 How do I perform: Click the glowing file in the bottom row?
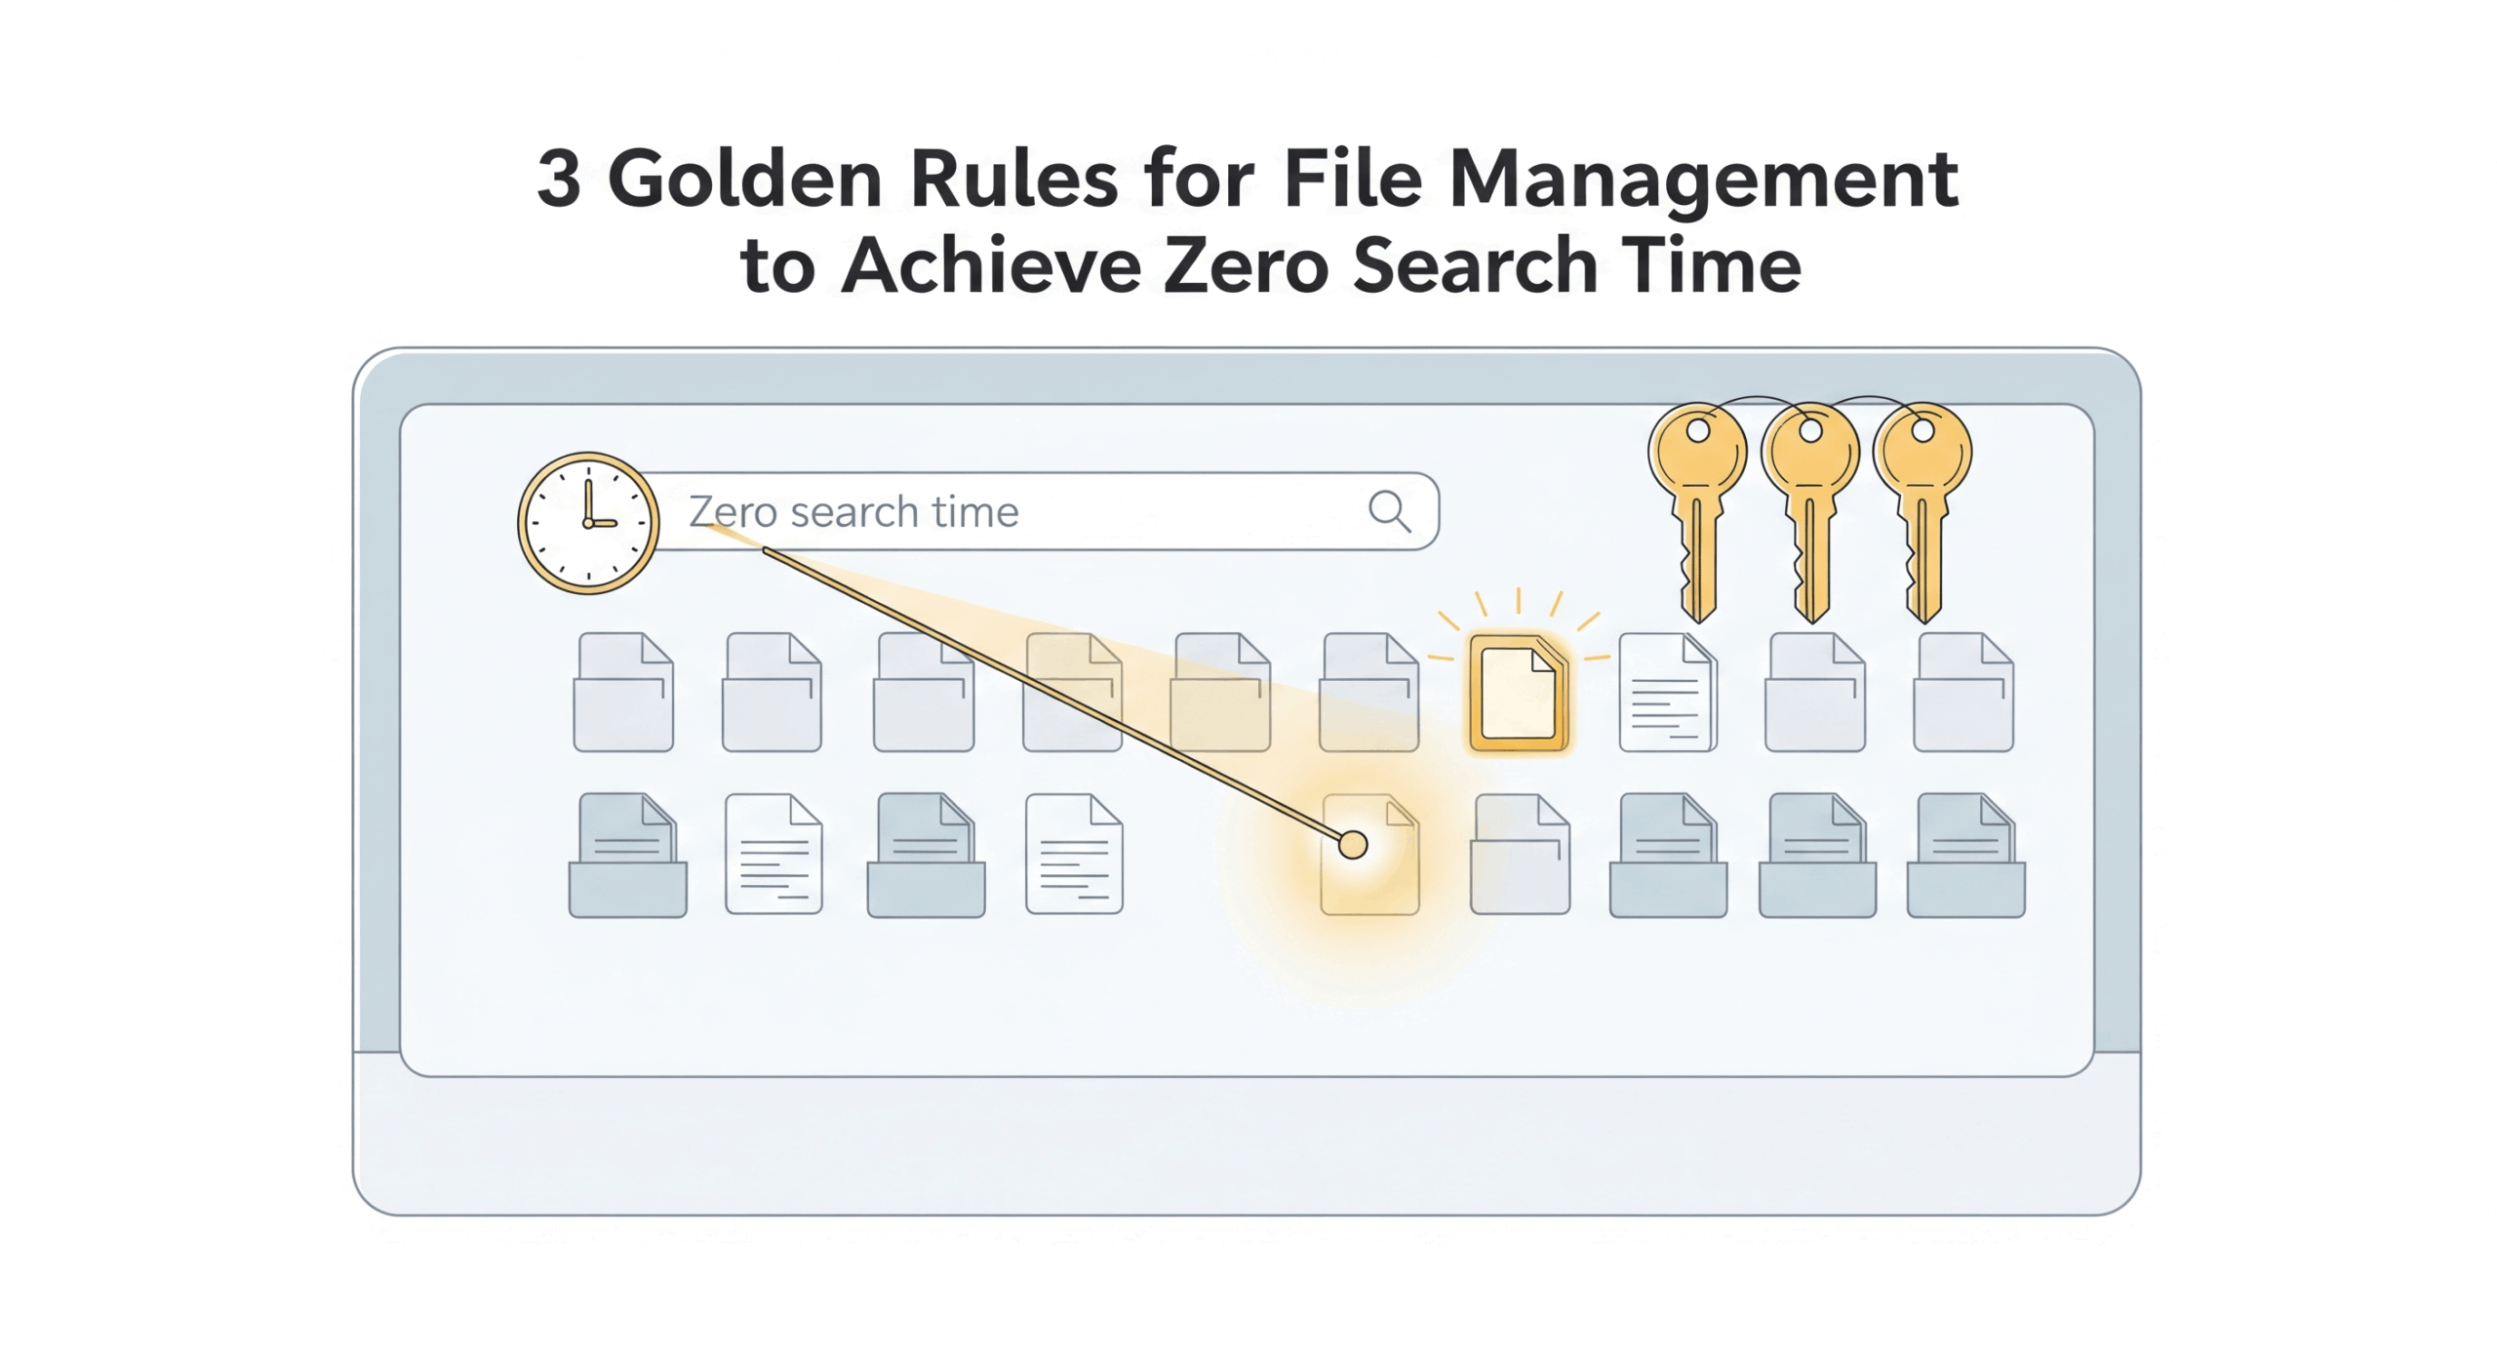[1370, 855]
